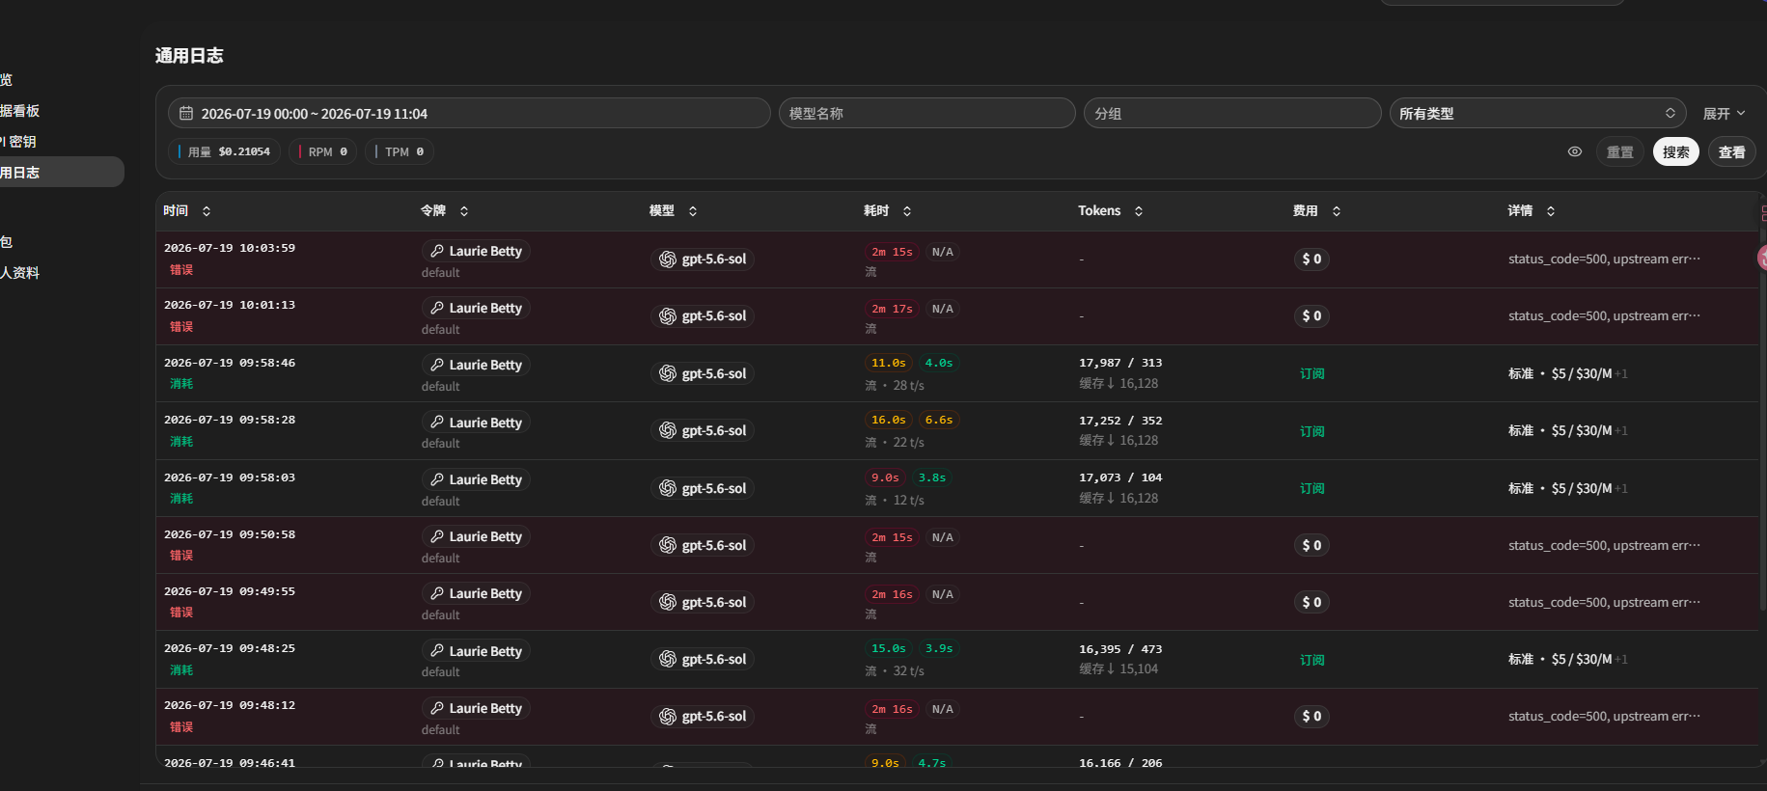Sort the 费用 column with its arrows
The width and height of the screenshot is (1767, 791).
click(x=1337, y=210)
